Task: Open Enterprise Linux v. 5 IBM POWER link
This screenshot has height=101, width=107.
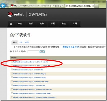Action: pyautogui.click(x=31, y=82)
